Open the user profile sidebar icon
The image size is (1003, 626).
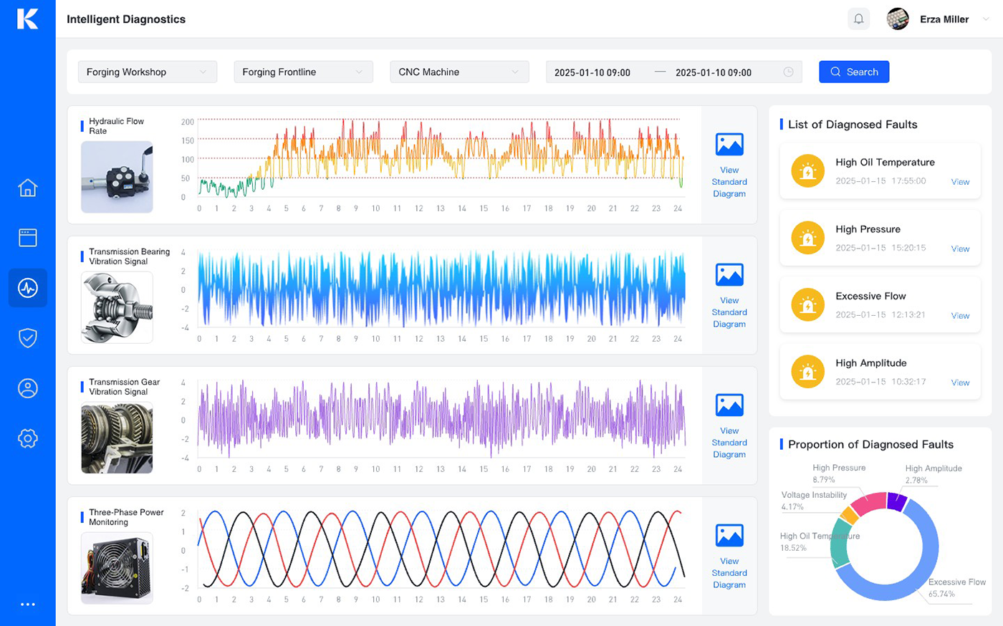[27, 388]
